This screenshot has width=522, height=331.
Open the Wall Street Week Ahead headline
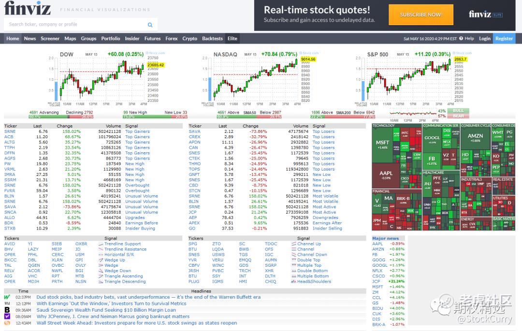coord(136,323)
